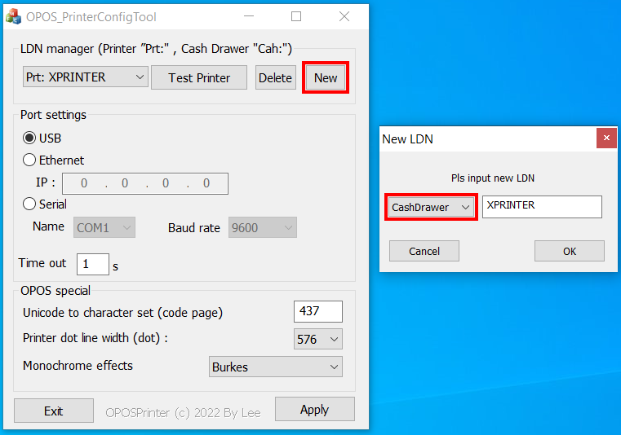Close the OPOS_PrinterConfigTool window
Viewport: 621px width, 435px height.
344,16
